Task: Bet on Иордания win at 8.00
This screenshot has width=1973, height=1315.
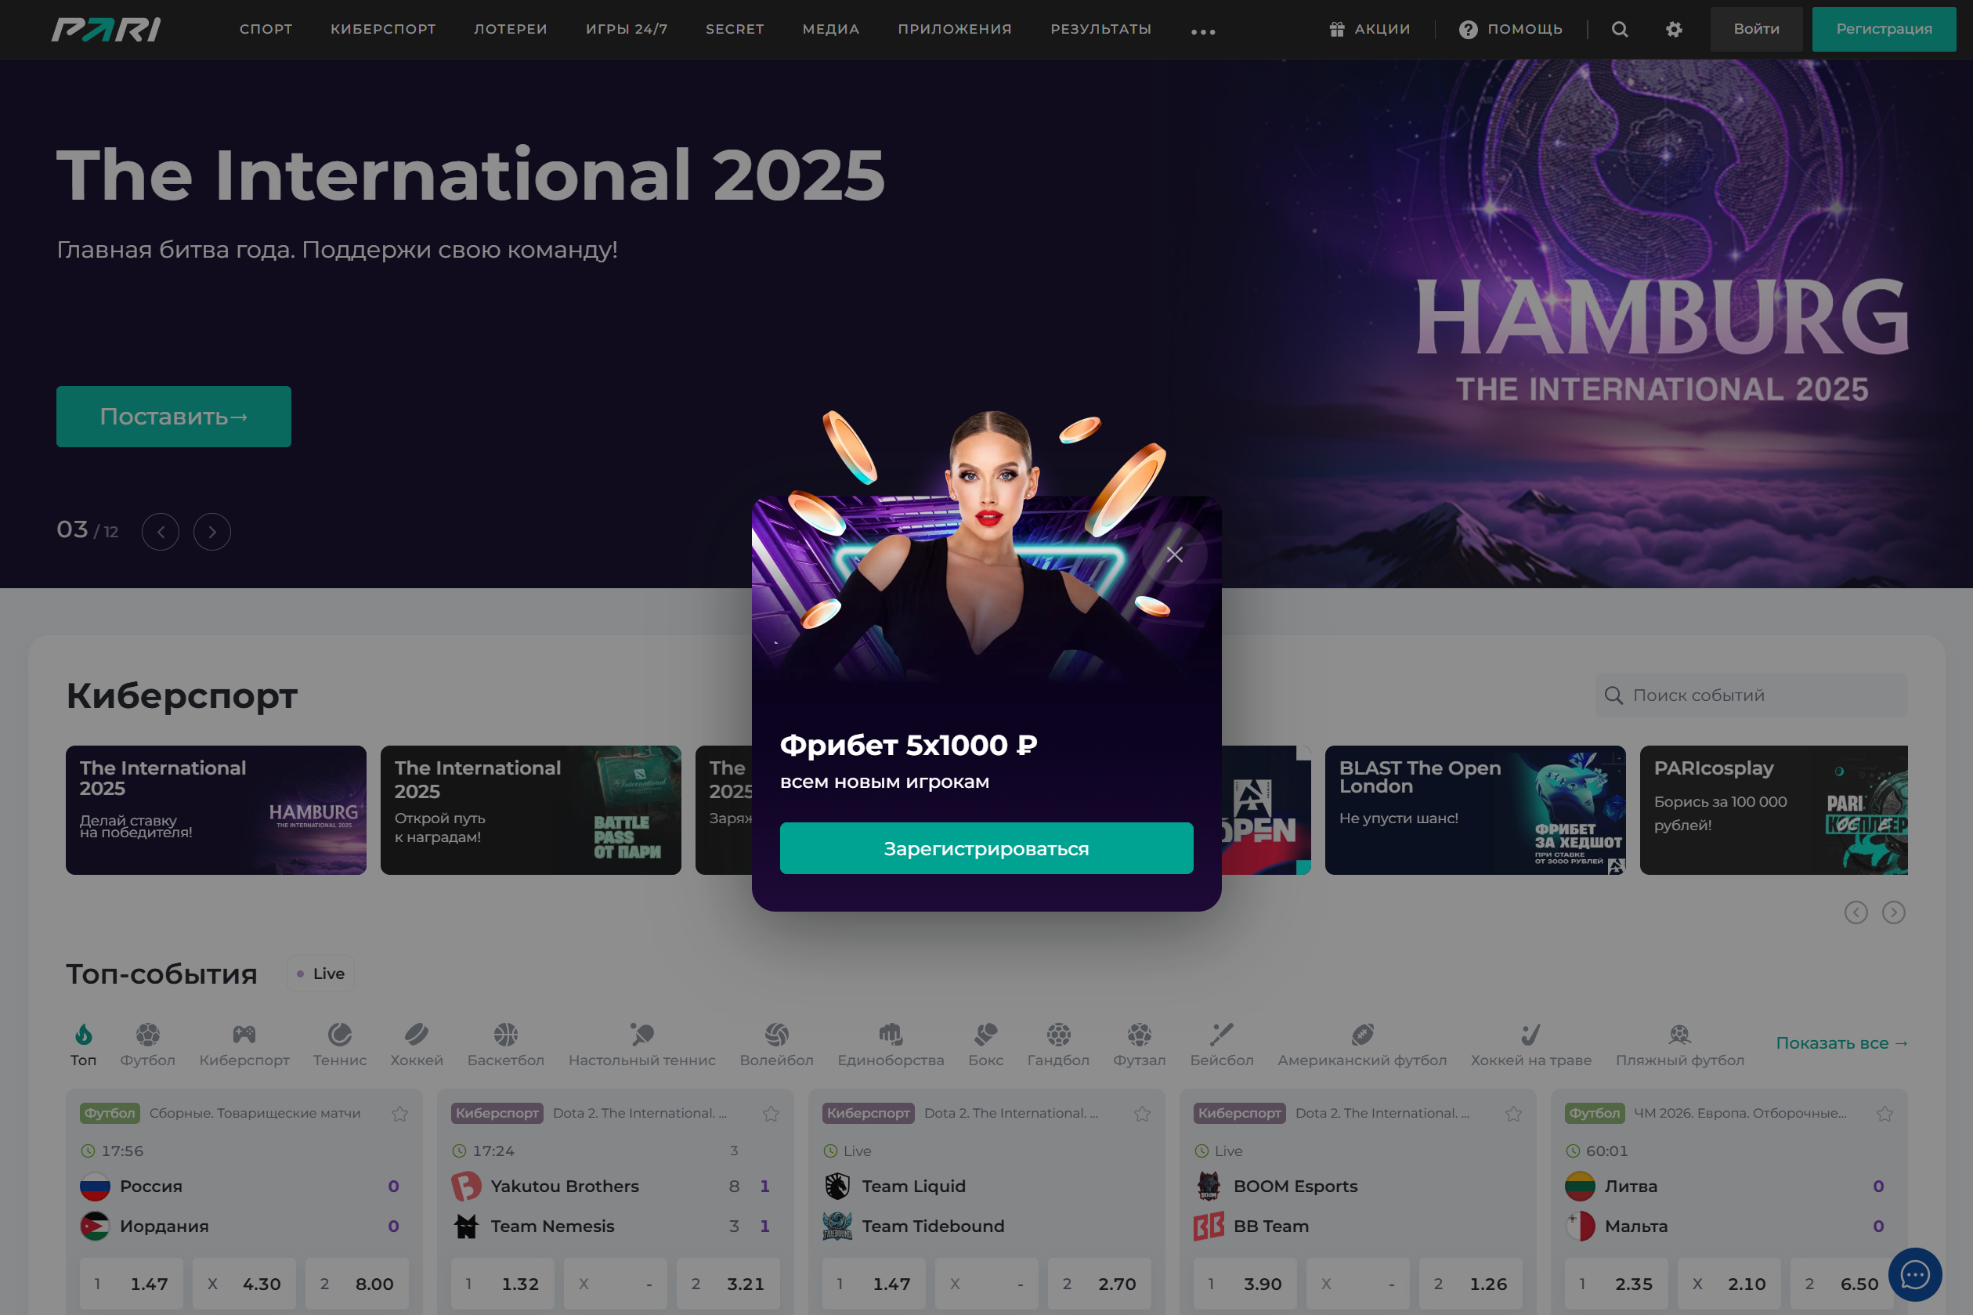Action: [x=356, y=1284]
